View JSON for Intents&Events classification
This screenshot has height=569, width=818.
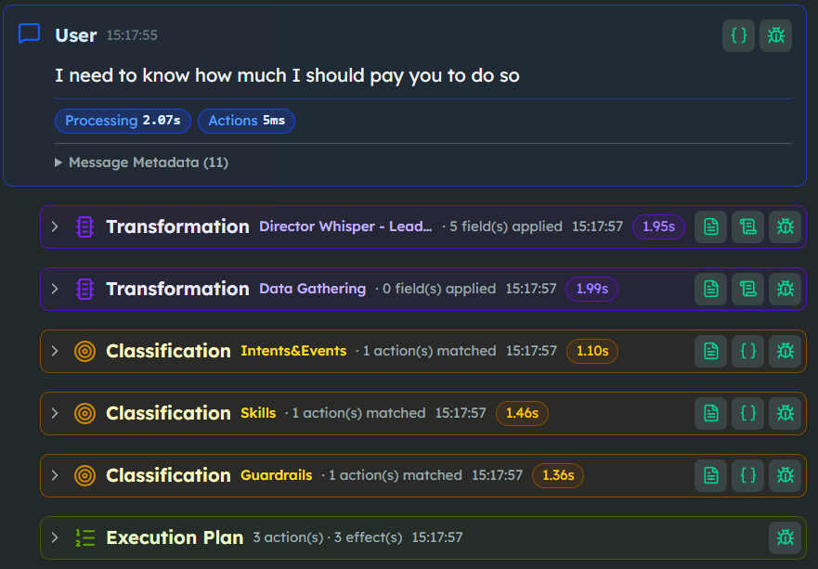747,351
